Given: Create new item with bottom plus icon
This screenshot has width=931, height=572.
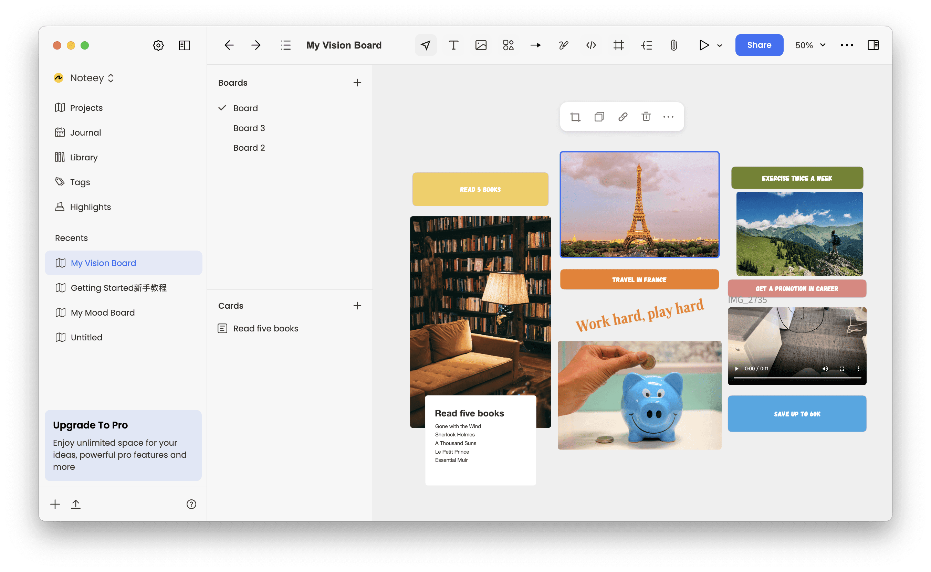Looking at the screenshot, I should [55, 504].
